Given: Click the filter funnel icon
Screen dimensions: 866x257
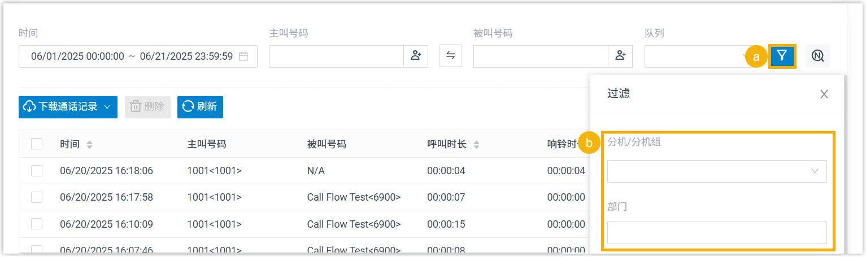Looking at the screenshot, I should (x=782, y=56).
